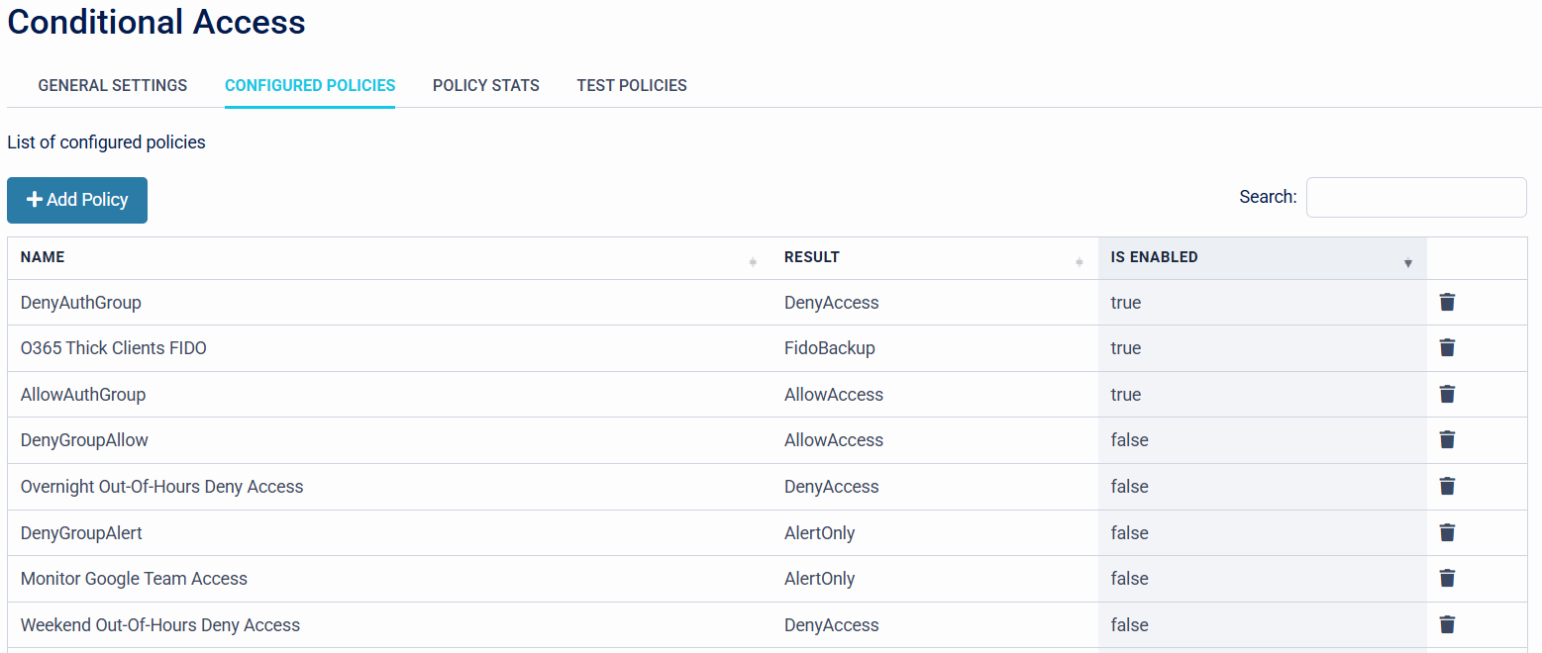
Task: Open the DenyAuthGroup policy entry
Action: [x=81, y=302]
